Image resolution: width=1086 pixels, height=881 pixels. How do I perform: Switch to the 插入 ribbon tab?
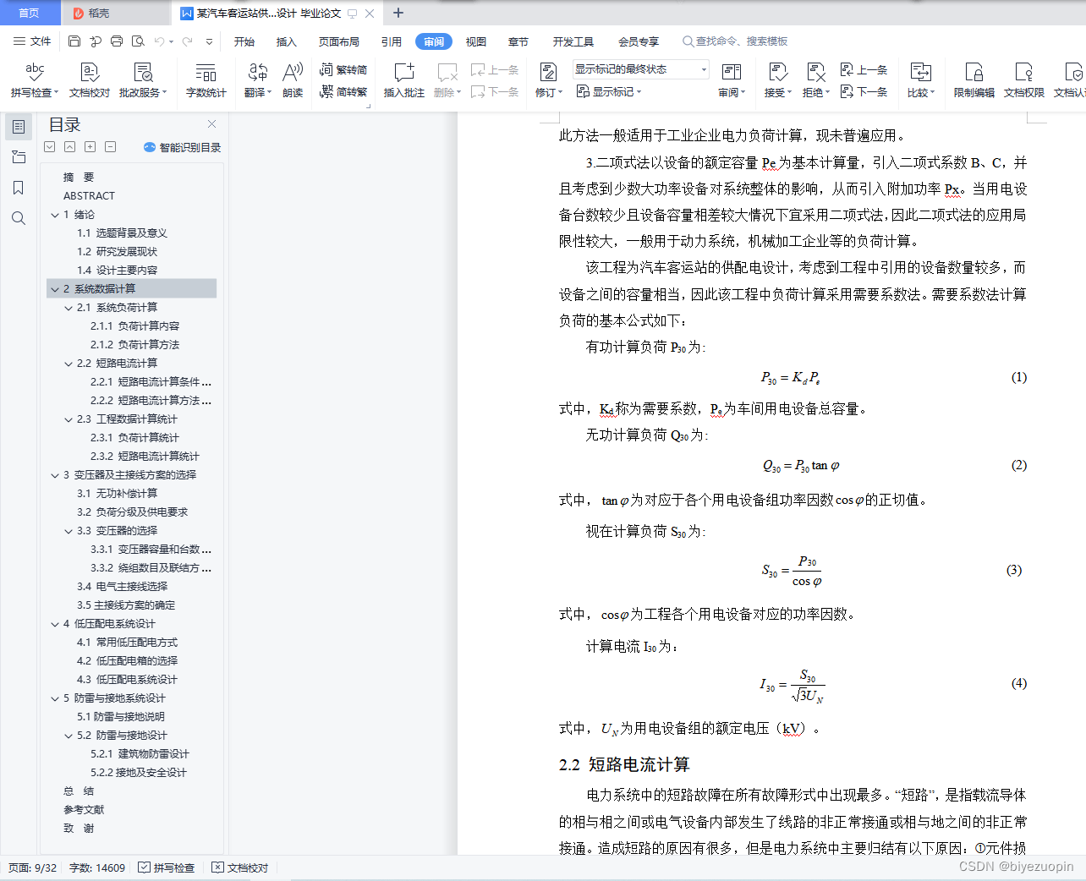[x=287, y=41]
